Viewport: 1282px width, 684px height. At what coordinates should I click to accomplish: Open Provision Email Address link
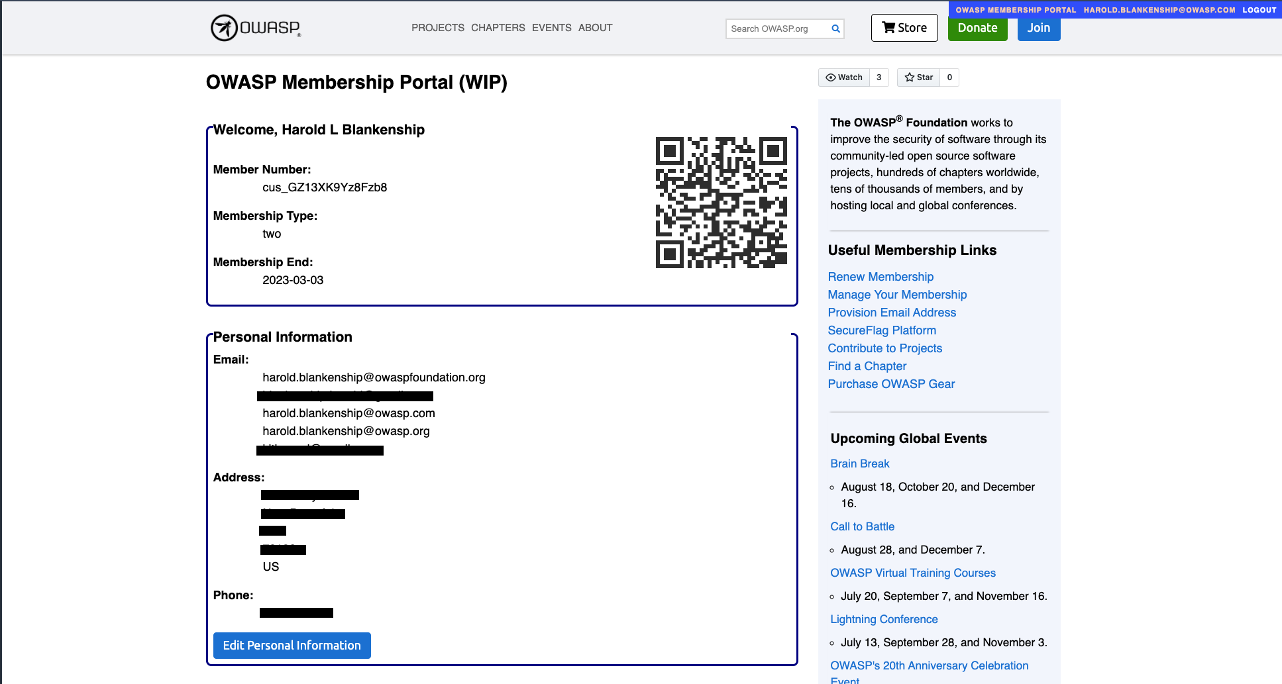[x=892, y=313]
